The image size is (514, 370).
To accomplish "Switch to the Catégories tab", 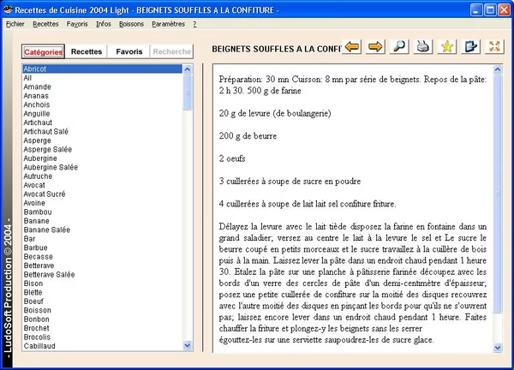I will tap(44, 51).
